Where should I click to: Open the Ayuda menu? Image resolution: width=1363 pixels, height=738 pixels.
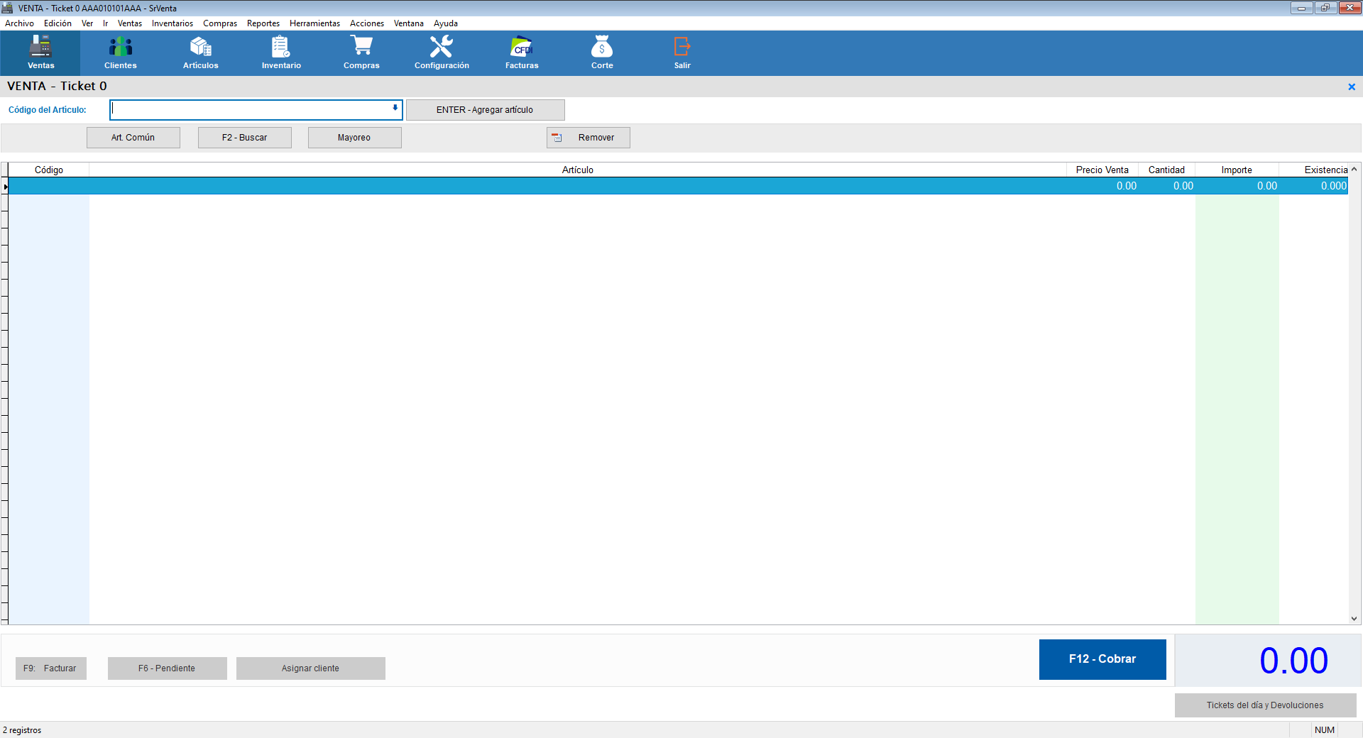[x=446, y=23]
